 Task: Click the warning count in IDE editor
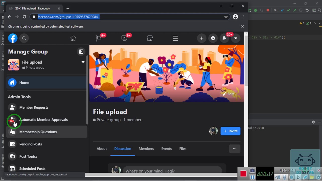302,23
